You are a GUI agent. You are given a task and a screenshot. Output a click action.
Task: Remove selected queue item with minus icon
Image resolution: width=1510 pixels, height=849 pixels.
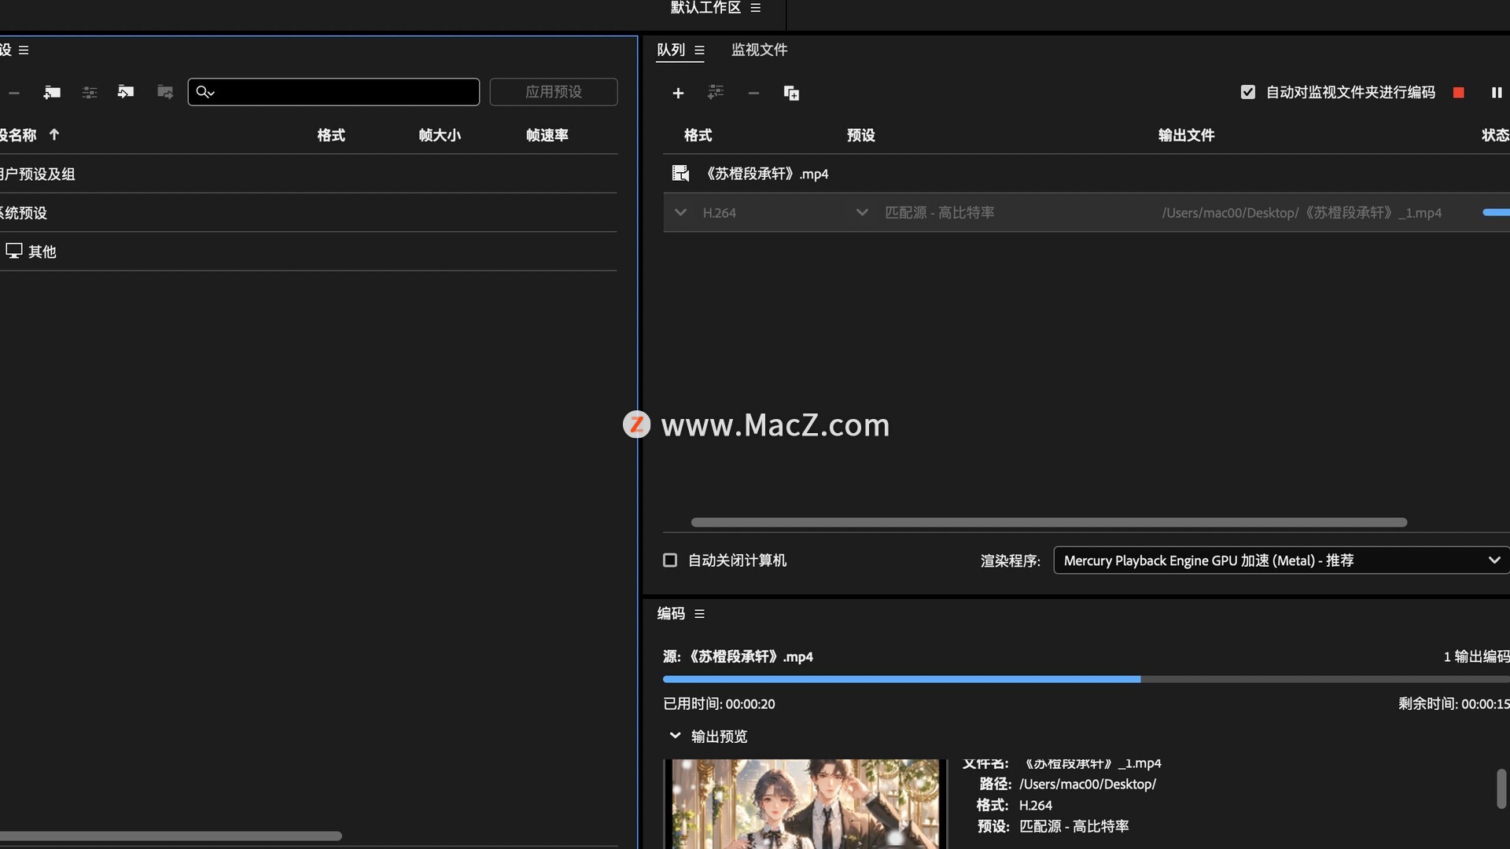(x=753, y=93)
